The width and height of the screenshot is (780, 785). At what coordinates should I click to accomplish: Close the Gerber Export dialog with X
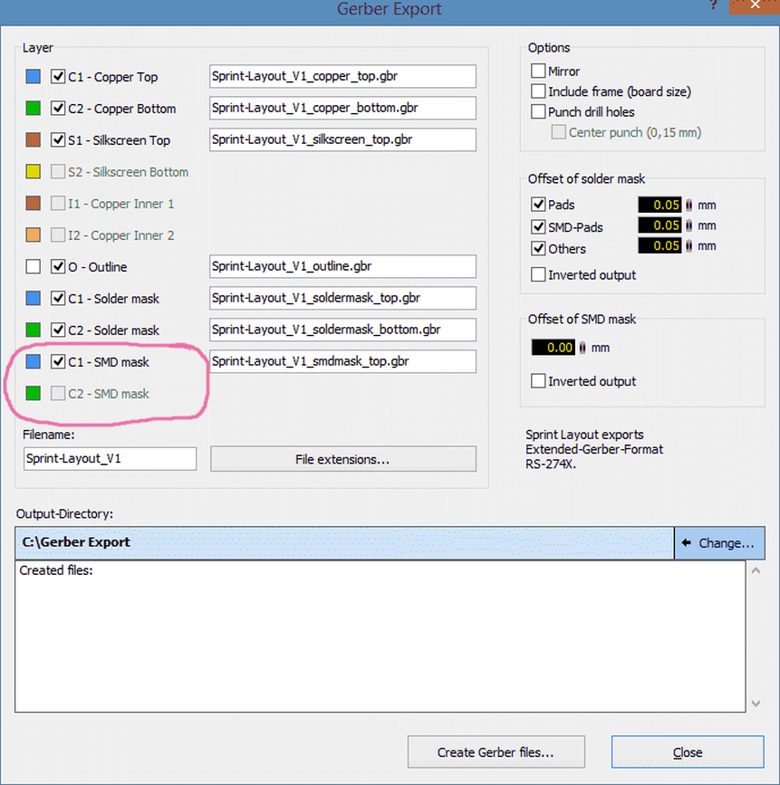pyautogui.click(x=755, y=5)
